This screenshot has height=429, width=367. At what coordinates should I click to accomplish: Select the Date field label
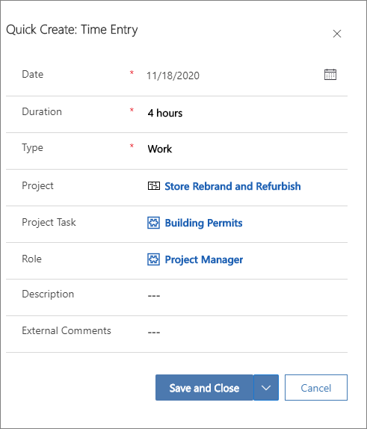coord(33,74)
